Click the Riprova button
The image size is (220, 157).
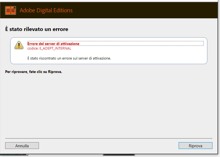pos(195,146)
